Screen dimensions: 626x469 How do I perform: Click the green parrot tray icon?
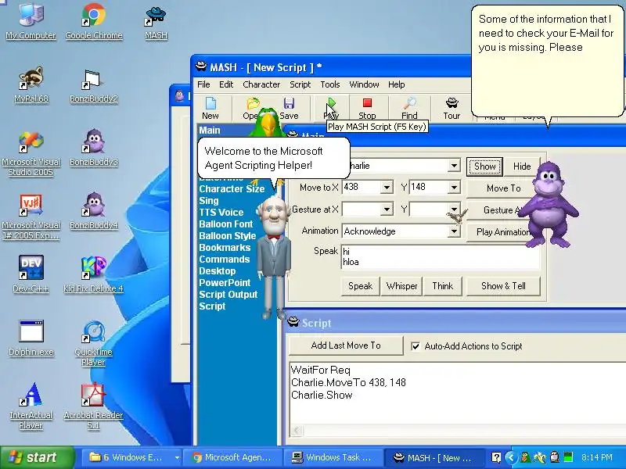(x=525, y=457)
